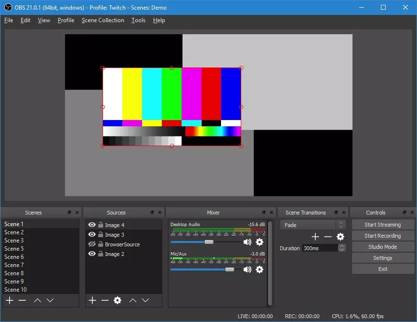Add a new scene with the plus icon

coord(9,300)
